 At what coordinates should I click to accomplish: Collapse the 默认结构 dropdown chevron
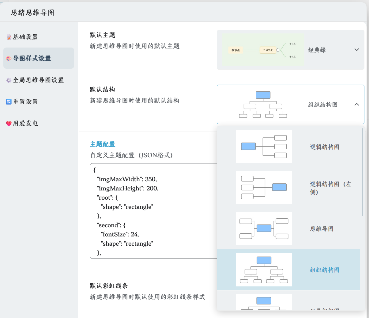356,104
